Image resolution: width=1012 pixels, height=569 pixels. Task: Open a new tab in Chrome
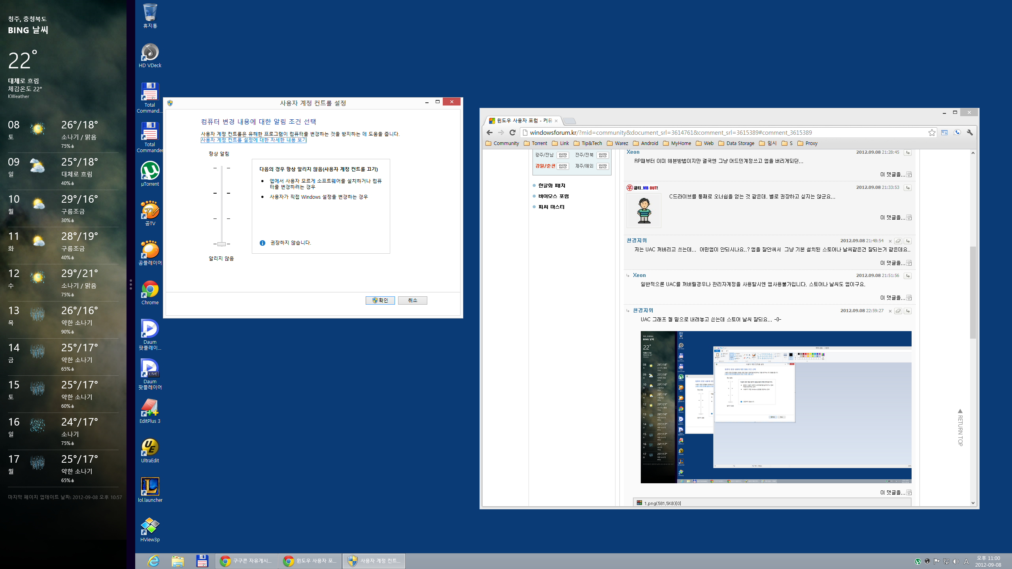tap(570, 121)
